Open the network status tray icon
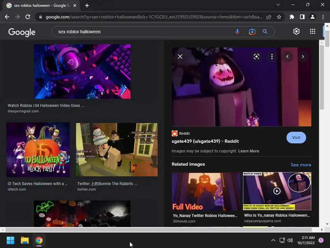The image size is (330, 248). point(282,240)
